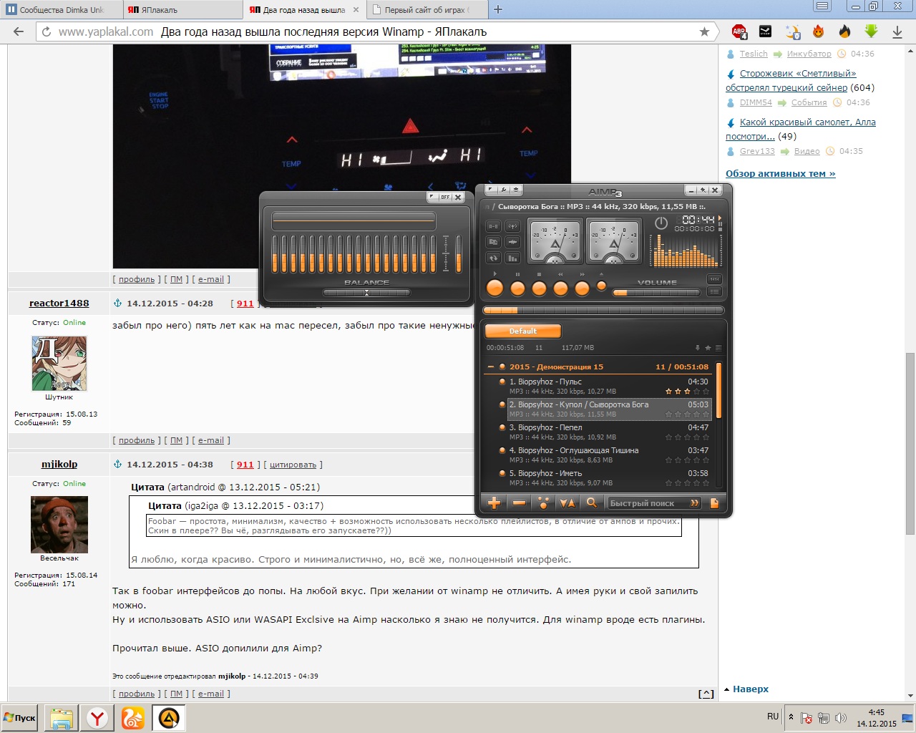Open the browser downloads arrow icon
Viewport: 916px width, 733px height.
pos(897,31)
